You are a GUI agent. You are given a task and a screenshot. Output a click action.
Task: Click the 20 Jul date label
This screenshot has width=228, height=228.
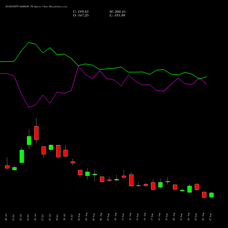[x=6, y=217]
